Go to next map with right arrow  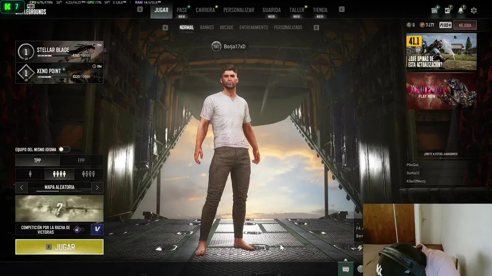pos(97,187)
